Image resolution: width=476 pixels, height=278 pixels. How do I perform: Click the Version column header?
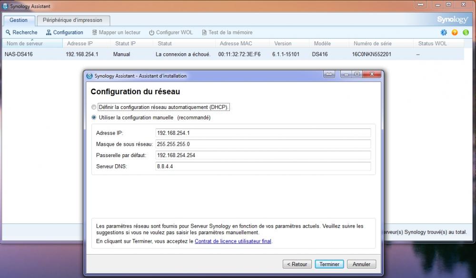coord(289,43)
